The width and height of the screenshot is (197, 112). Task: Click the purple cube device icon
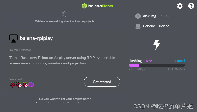click(x=31, y=85)
